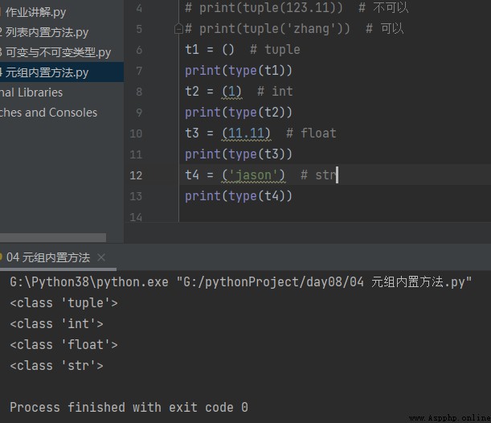
Task: Click the project panel horizontal scrollbar
Action: coord(52,237)
